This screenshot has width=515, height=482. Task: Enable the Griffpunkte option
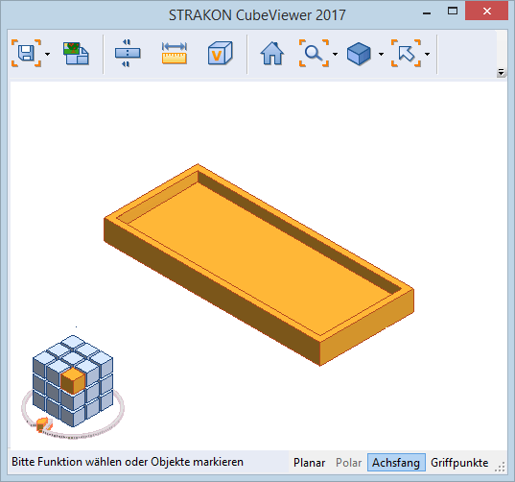tap(459, 463)
